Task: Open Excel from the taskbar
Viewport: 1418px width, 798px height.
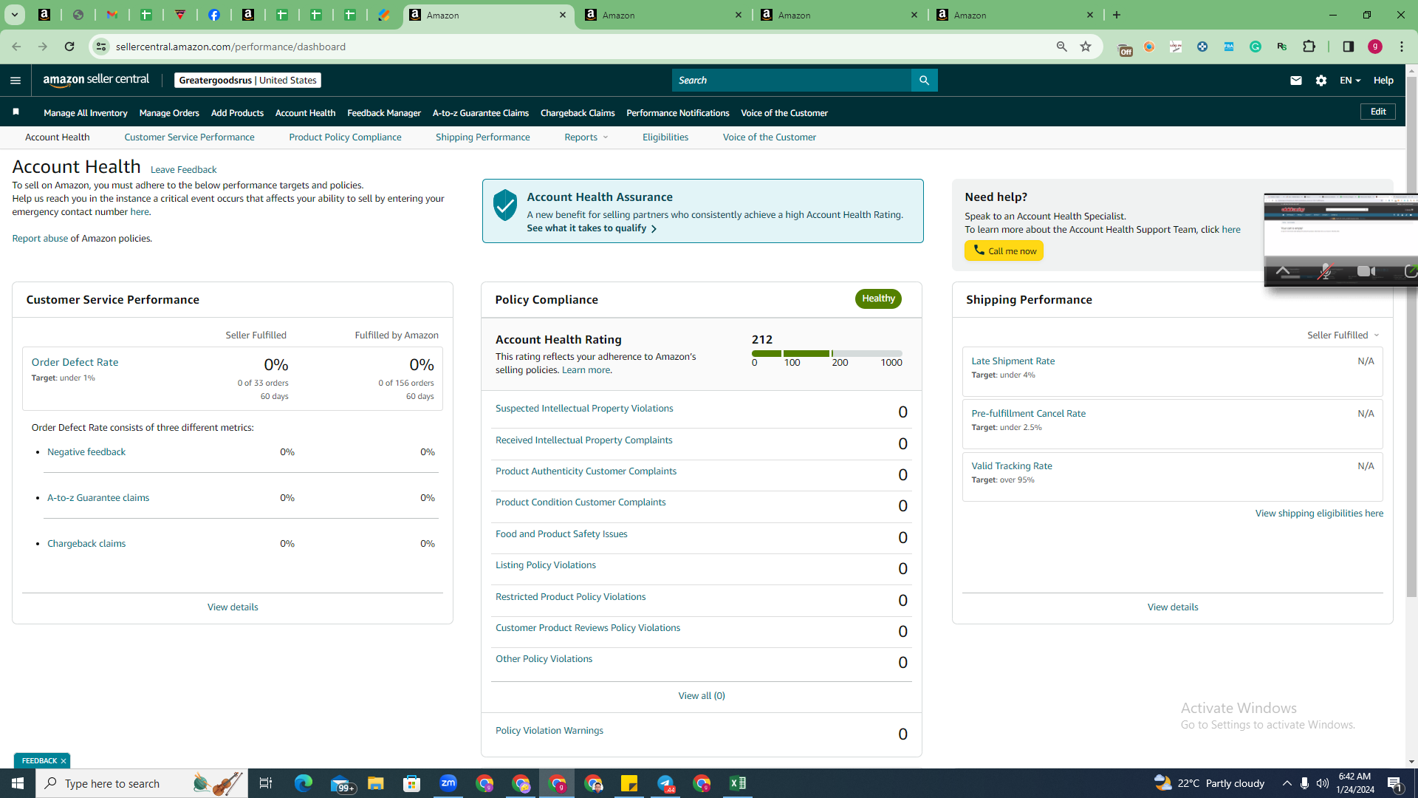Action: [738, 783]
